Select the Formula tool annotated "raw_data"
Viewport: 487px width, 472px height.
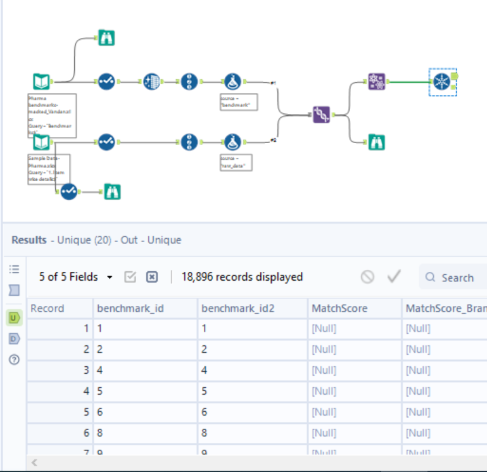tap(233, 141)
